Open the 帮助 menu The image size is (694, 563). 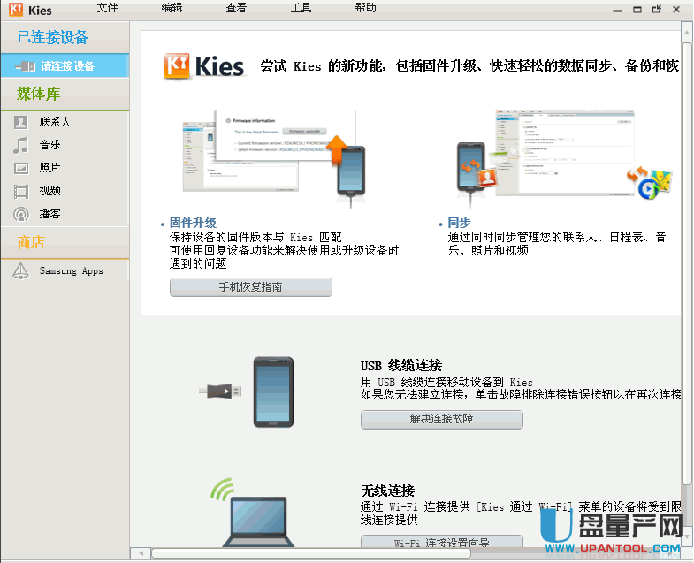pos(366,8)
